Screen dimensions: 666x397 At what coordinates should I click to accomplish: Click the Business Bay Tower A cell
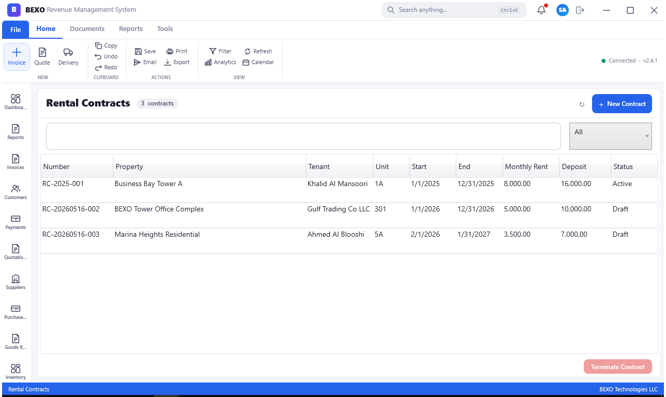pos(148,184)
